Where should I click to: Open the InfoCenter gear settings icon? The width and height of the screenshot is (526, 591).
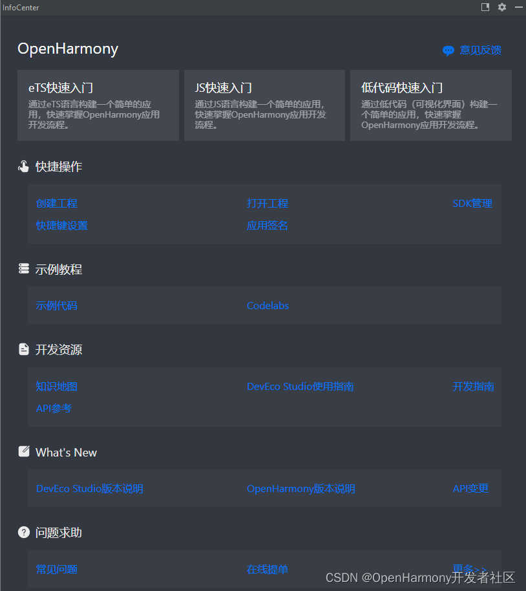502,7
